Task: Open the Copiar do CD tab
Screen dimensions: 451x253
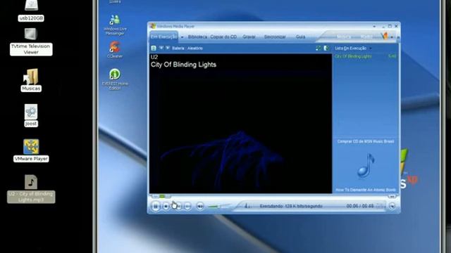Action: point(223,37)
